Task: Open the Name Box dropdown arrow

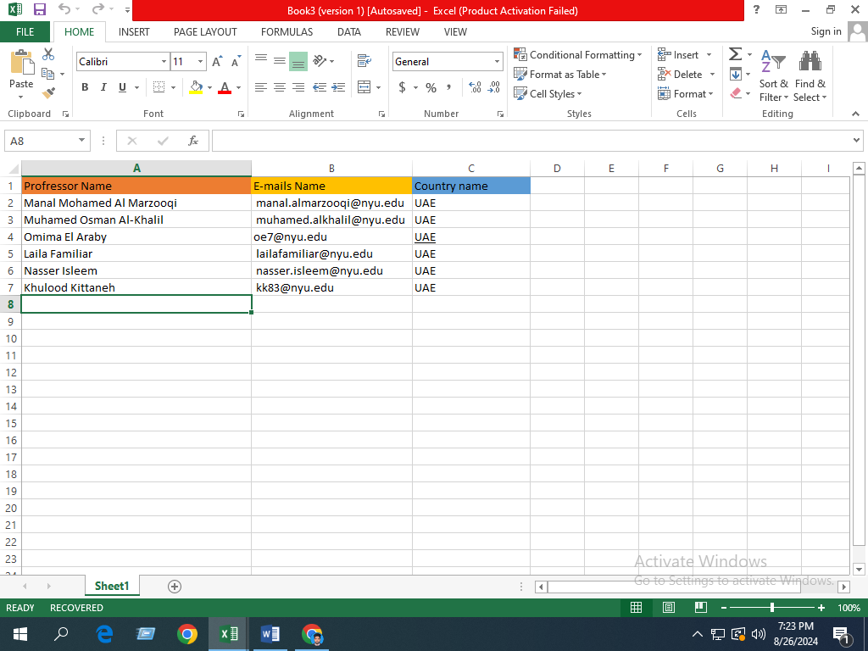Action: pyautogui.click(x=81, y=141)
